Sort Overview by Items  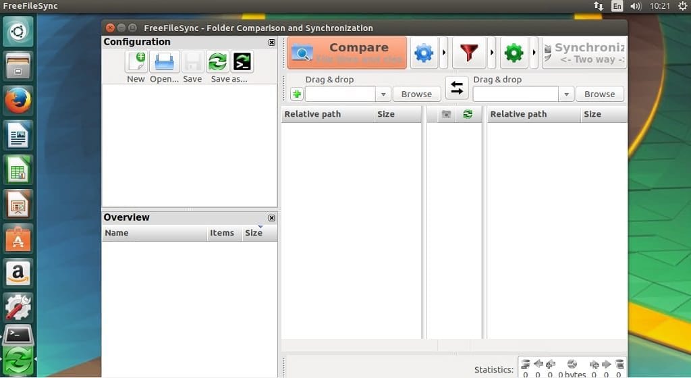point(224,233)
